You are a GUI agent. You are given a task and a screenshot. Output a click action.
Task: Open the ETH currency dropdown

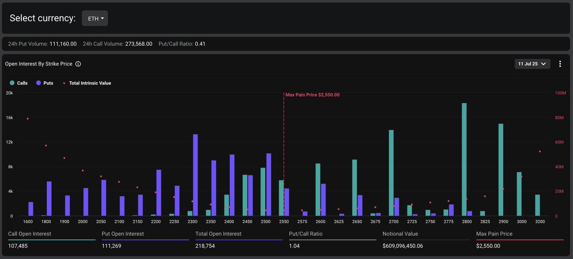(x=95, y=18)
